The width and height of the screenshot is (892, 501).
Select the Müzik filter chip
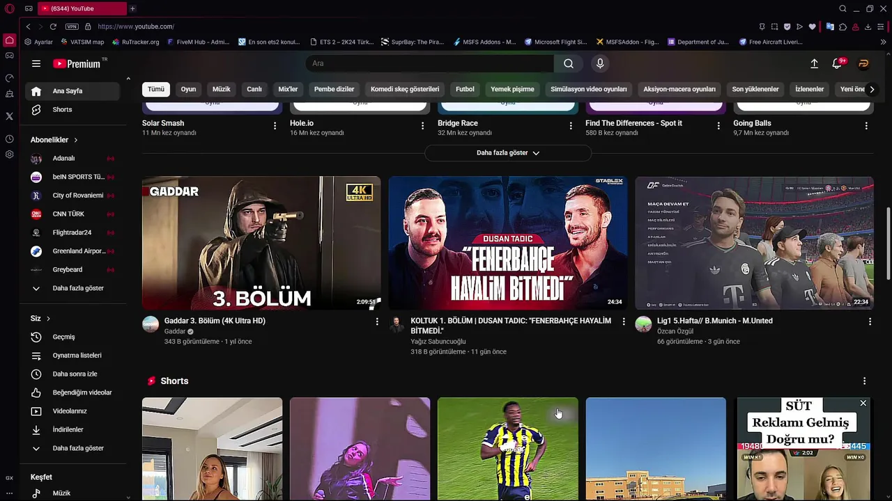pos(221,89)
